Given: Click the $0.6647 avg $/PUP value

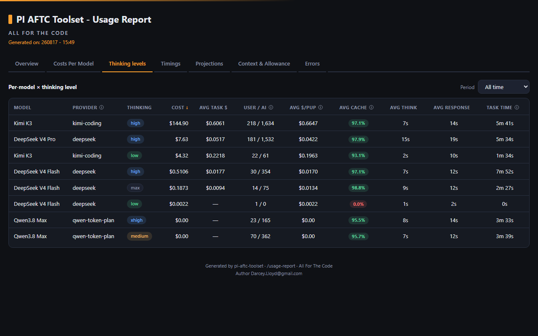Looking at the screenshot, I should [308, 123].
